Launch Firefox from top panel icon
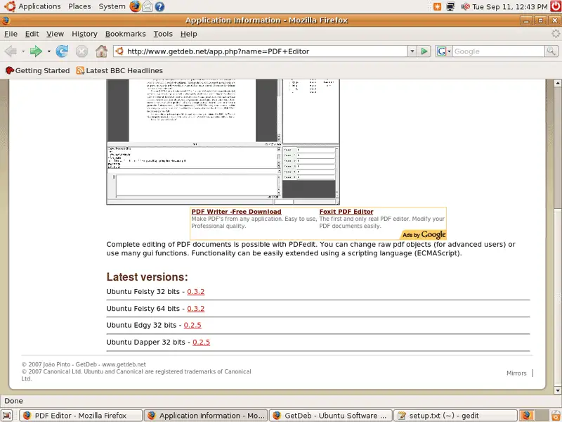This screenshot has height=422, width=562. tap(135, 6)
